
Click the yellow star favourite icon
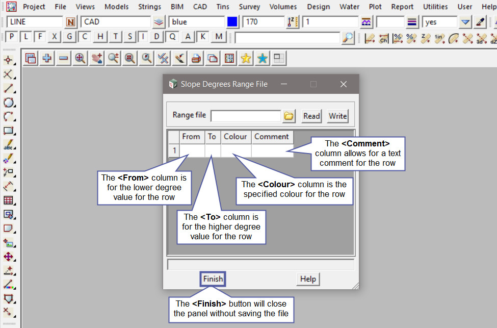pos(246,58)
